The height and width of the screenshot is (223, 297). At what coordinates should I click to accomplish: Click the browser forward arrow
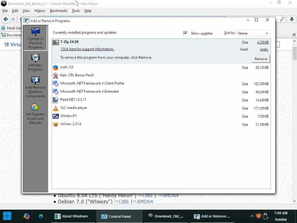pyautogui.click(x=13, y=19)
